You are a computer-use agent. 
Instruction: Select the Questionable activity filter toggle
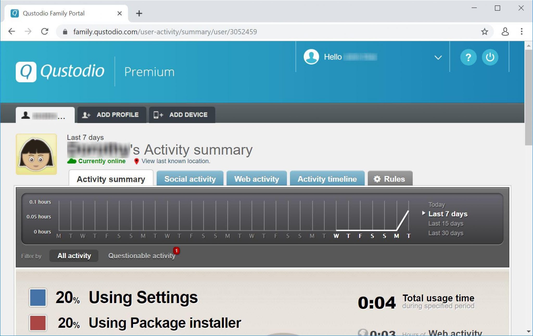pos(141,256)
